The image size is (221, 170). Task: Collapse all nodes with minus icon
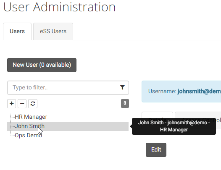point(22,104)
